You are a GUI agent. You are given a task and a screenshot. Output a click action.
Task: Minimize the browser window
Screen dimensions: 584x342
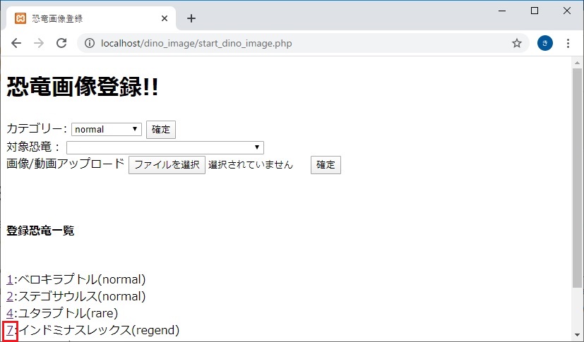click(x=502, y=11)
